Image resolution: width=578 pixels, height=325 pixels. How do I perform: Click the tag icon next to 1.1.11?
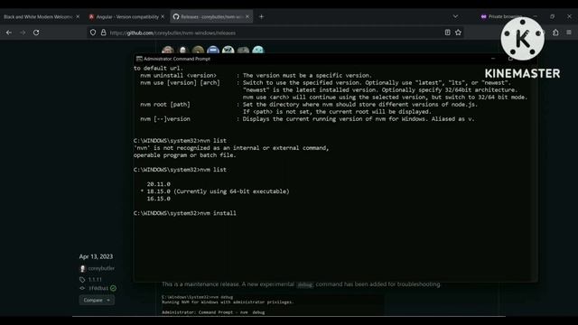pyautogui.click(x=82, y=280)
